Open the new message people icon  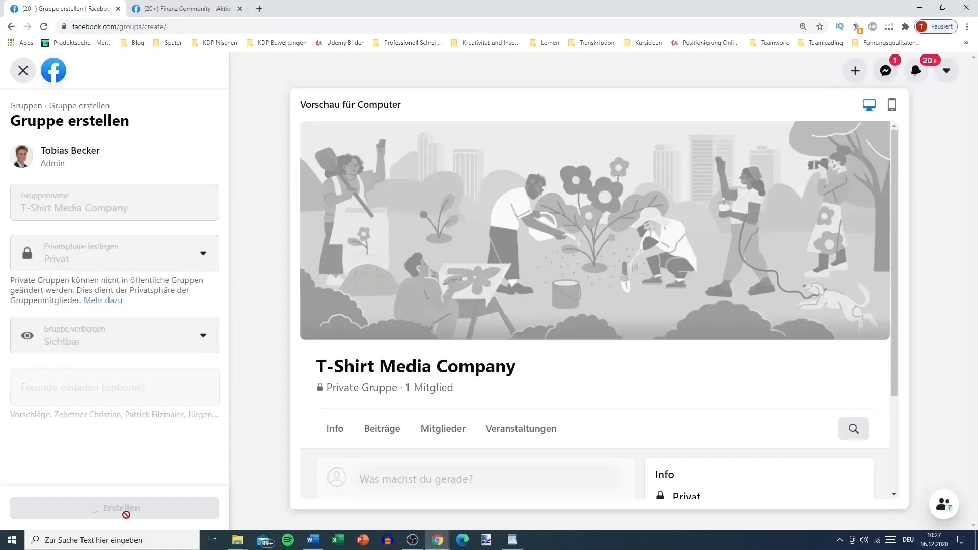click(x=944, y=504)
